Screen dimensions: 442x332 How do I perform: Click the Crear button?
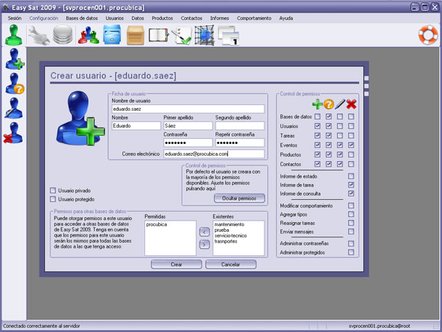[x=177, y=264]
